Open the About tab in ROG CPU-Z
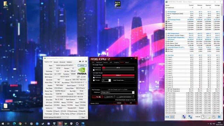Screen dimensions: 224x126 127,62
